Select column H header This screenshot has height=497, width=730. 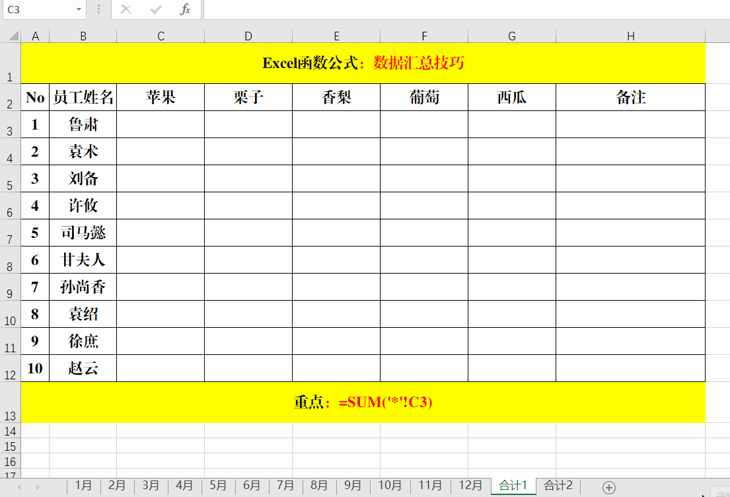[x=630, y=36]
